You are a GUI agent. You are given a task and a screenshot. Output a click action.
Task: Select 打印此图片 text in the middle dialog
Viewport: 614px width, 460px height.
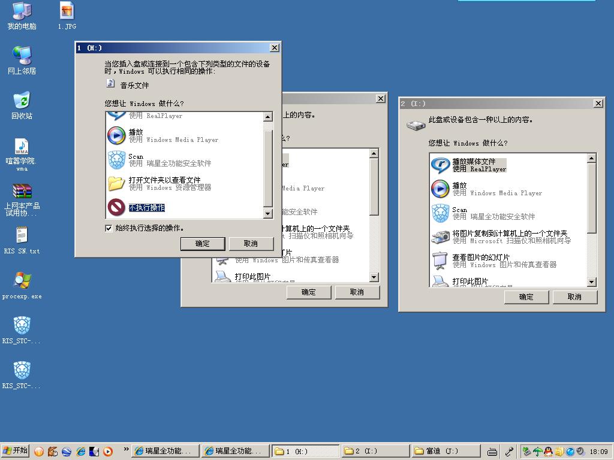point(252,277)
